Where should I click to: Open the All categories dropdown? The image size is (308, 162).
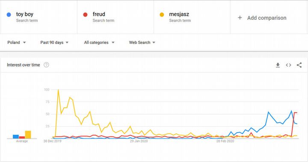pos(99,43)
